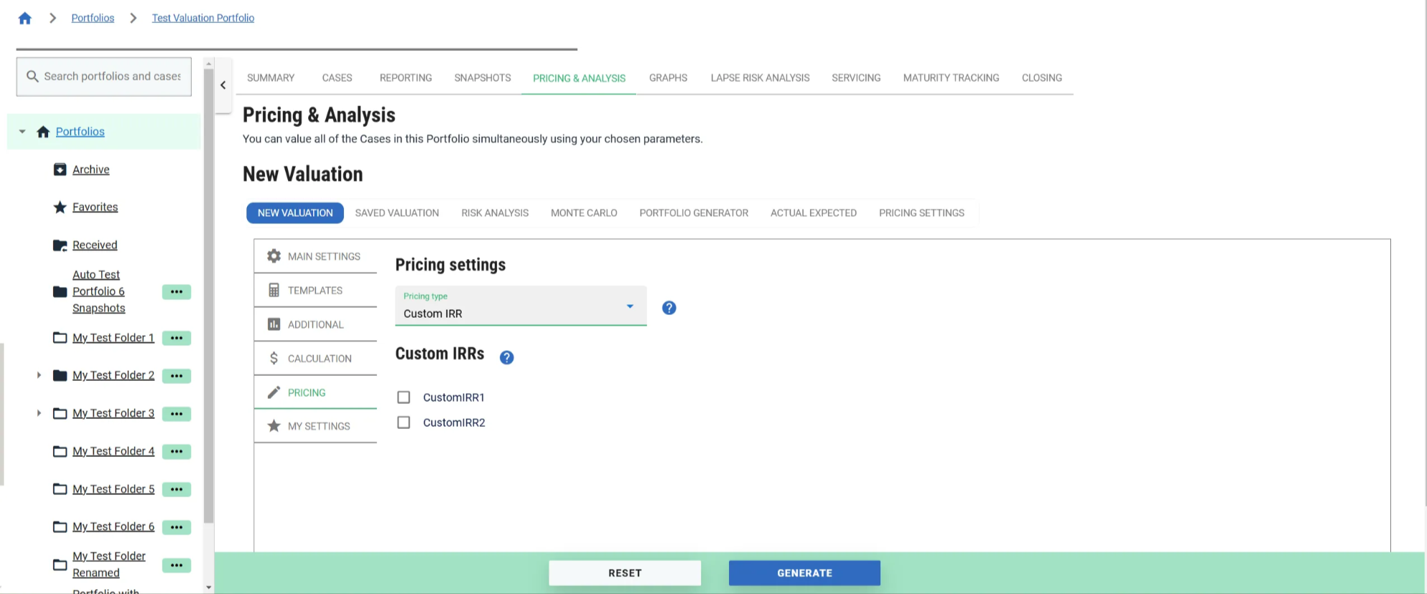Expand My Test Folder 2 tree node
Image resolution: width=1427 pixels, height=594 pixels.
[x=39, y=375]
